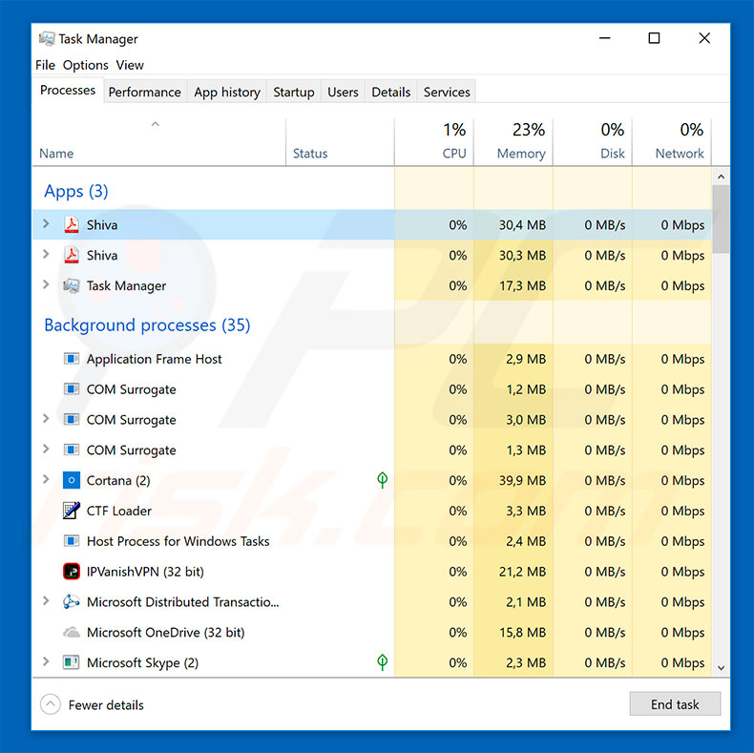754x753 pixels.
Task: Click the green leaf icon on Cortana row
Action: [x=383, y=479]
